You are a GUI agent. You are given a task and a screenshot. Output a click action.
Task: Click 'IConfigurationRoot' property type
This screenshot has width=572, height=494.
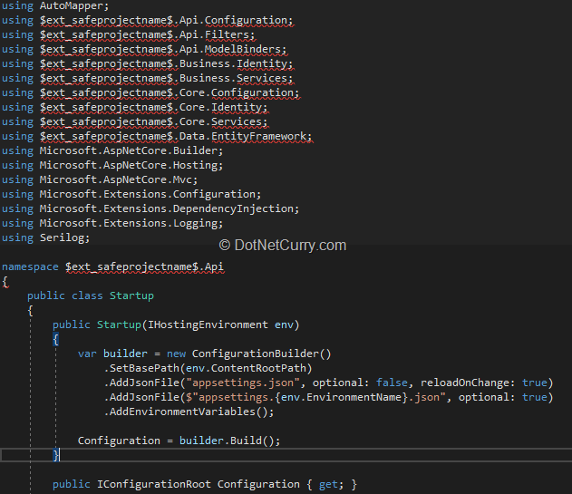153,485
